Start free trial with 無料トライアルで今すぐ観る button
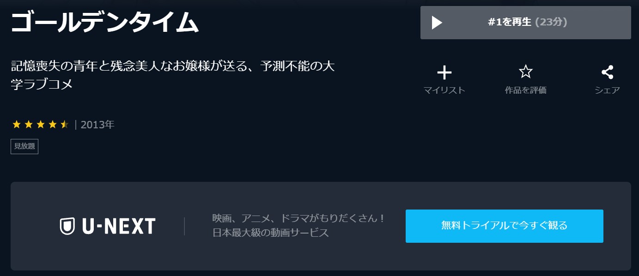639x276 pixels. coord(505,226)
